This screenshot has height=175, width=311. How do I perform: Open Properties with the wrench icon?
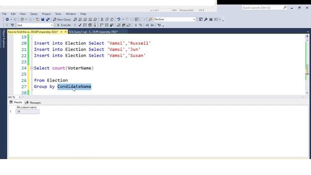tap(206, 19)
